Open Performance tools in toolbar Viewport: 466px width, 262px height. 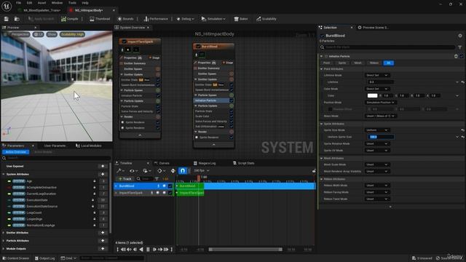[156, 19]
